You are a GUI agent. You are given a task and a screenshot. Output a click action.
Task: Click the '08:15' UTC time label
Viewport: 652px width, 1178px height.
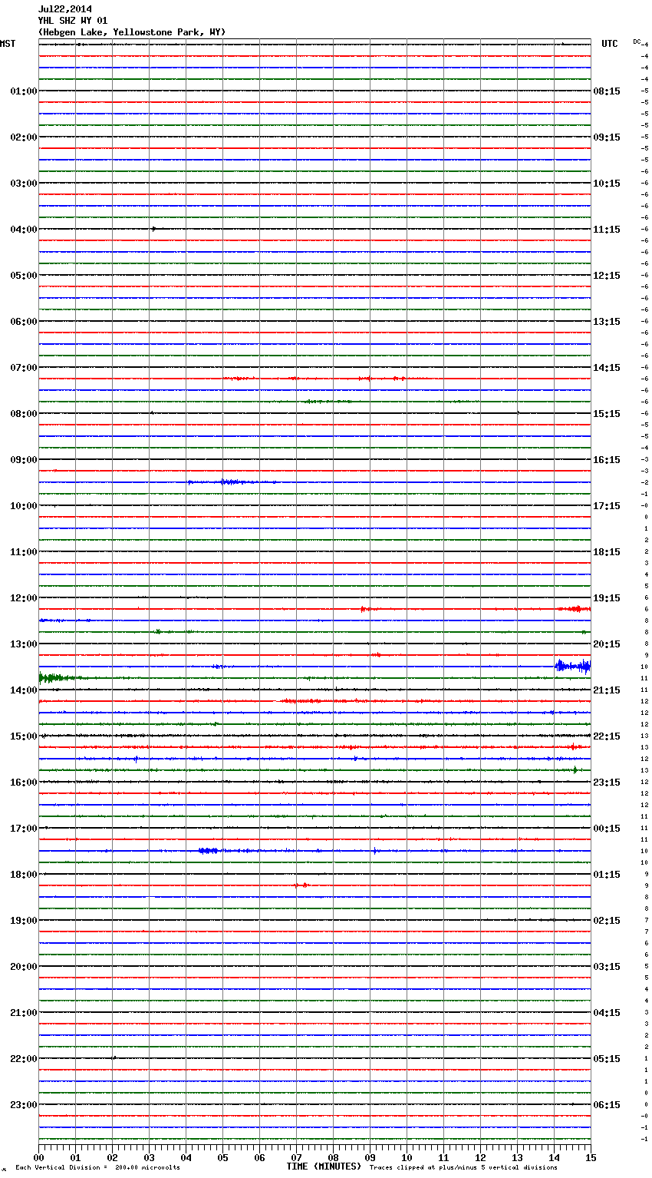607,91
